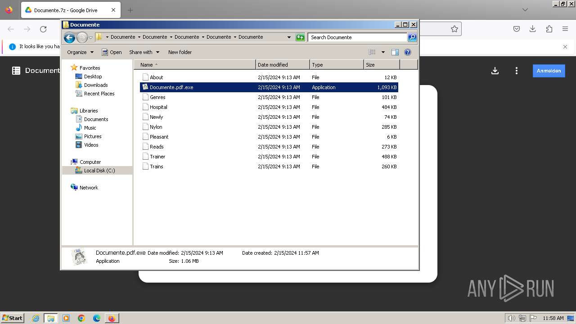Screen dimensions: 576x324
Task: Launch Internet Explorer from taskbar
Action: click(36, 318)
